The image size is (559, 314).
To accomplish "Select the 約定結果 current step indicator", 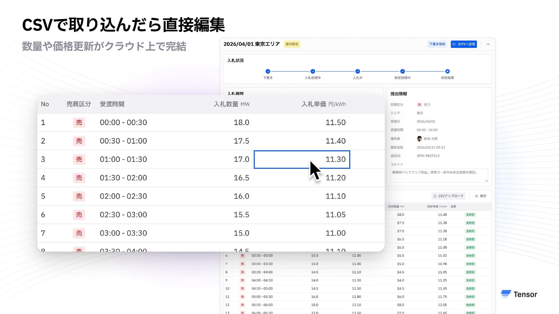I will pyautogui.click(x=447, y=71).
